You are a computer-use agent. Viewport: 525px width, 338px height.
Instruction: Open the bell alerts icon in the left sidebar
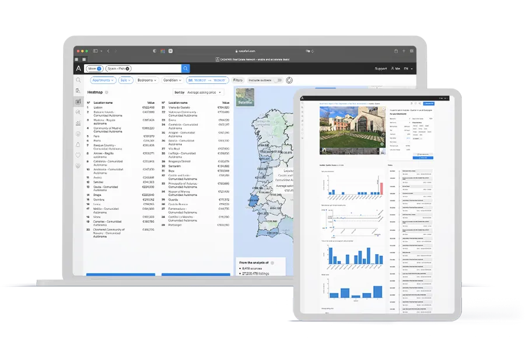point(78,145)
